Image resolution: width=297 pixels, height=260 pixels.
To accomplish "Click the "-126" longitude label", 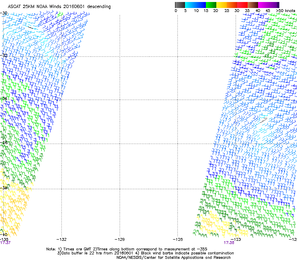I will tap(178, 240).
